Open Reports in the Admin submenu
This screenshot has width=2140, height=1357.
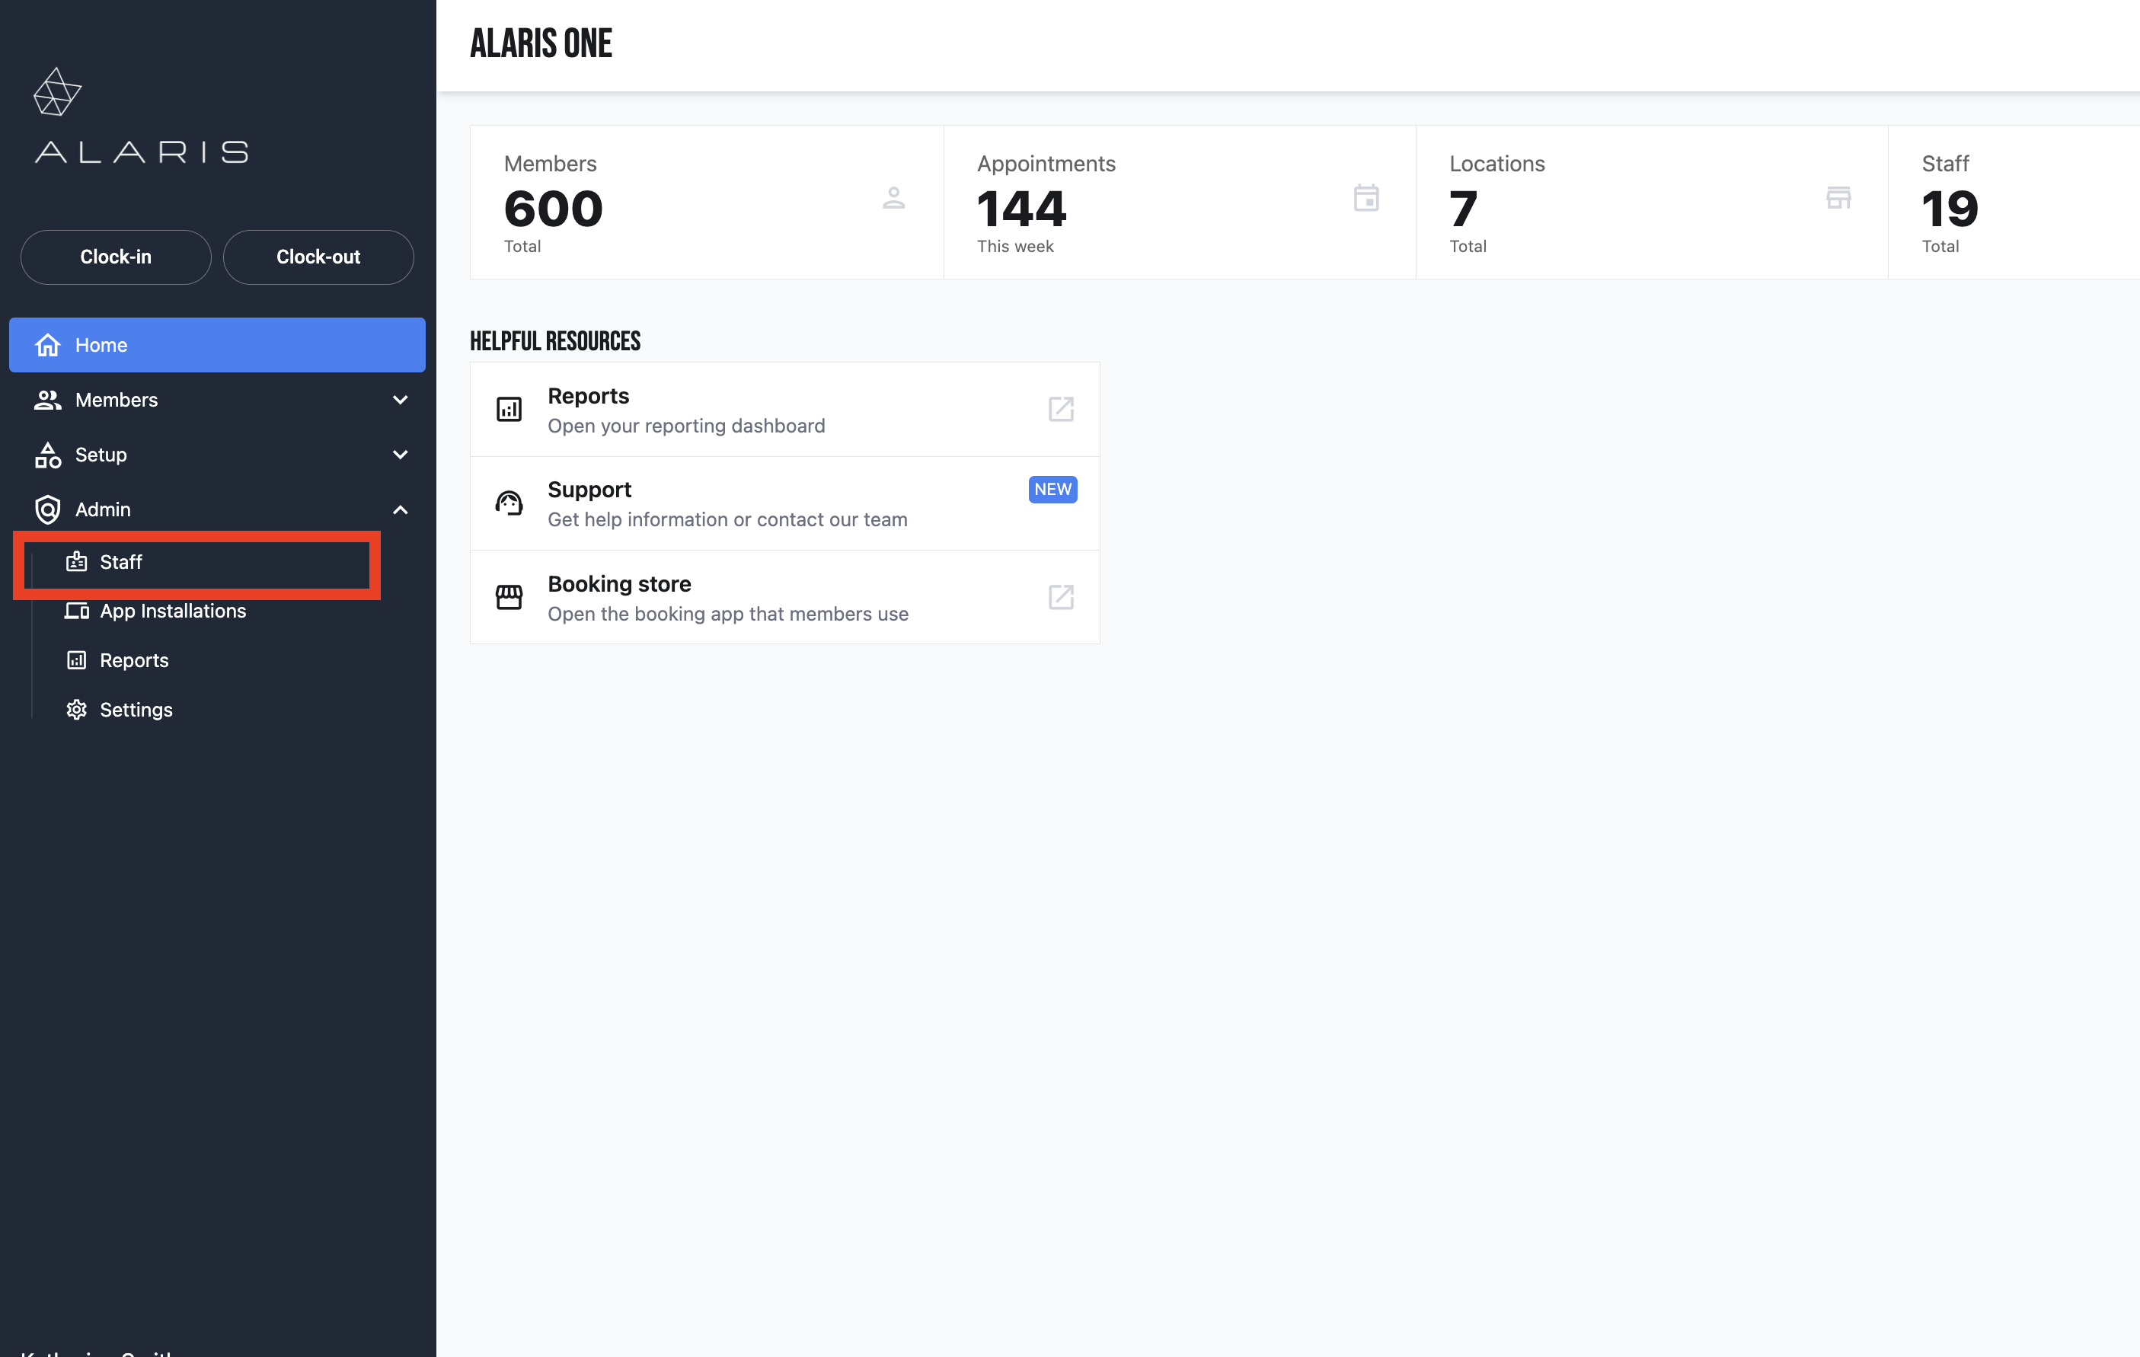point(133,660)
